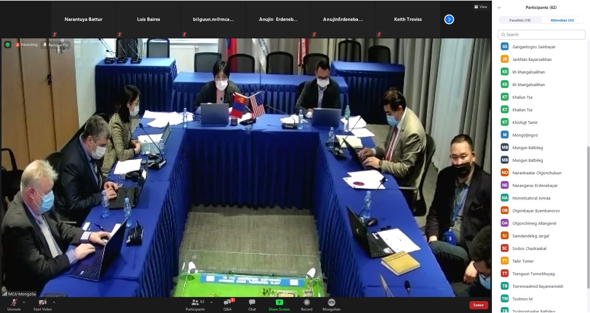Click the green encryption shield icon
The image size is (590, 313).
[x=8, y=45]
